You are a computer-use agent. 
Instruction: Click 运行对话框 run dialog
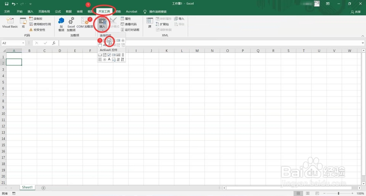[x=130, y=30]
